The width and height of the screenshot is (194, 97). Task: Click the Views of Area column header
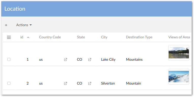179,37
